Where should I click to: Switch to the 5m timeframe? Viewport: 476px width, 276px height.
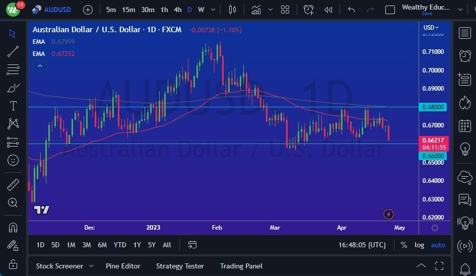pos(111,10)
